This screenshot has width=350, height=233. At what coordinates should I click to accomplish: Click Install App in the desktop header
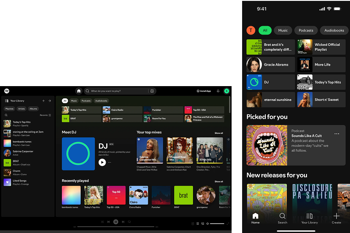point(204,91)
